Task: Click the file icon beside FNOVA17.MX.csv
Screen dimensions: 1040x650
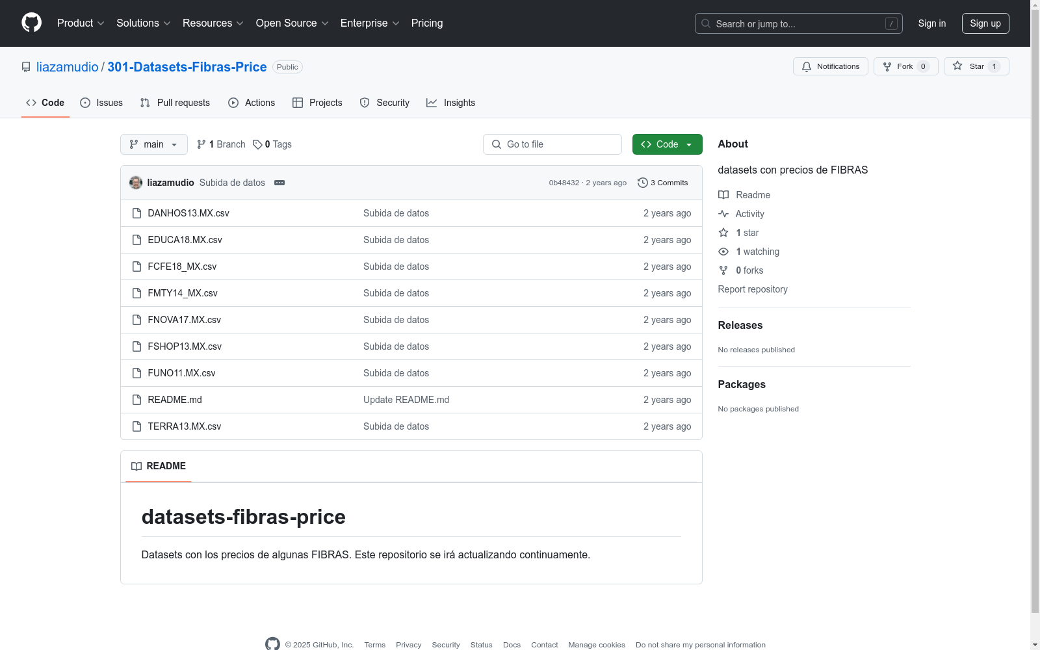Action: pyautogui.click(x=136, y=320)
